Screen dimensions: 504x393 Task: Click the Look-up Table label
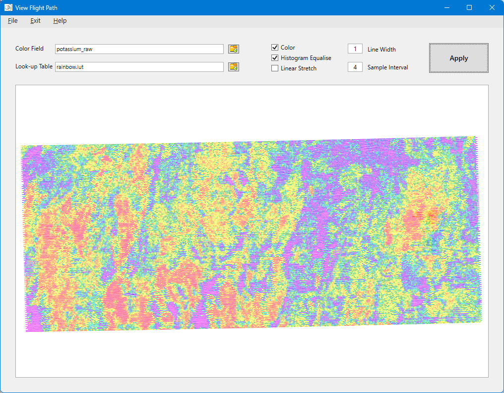coord(34,66)
